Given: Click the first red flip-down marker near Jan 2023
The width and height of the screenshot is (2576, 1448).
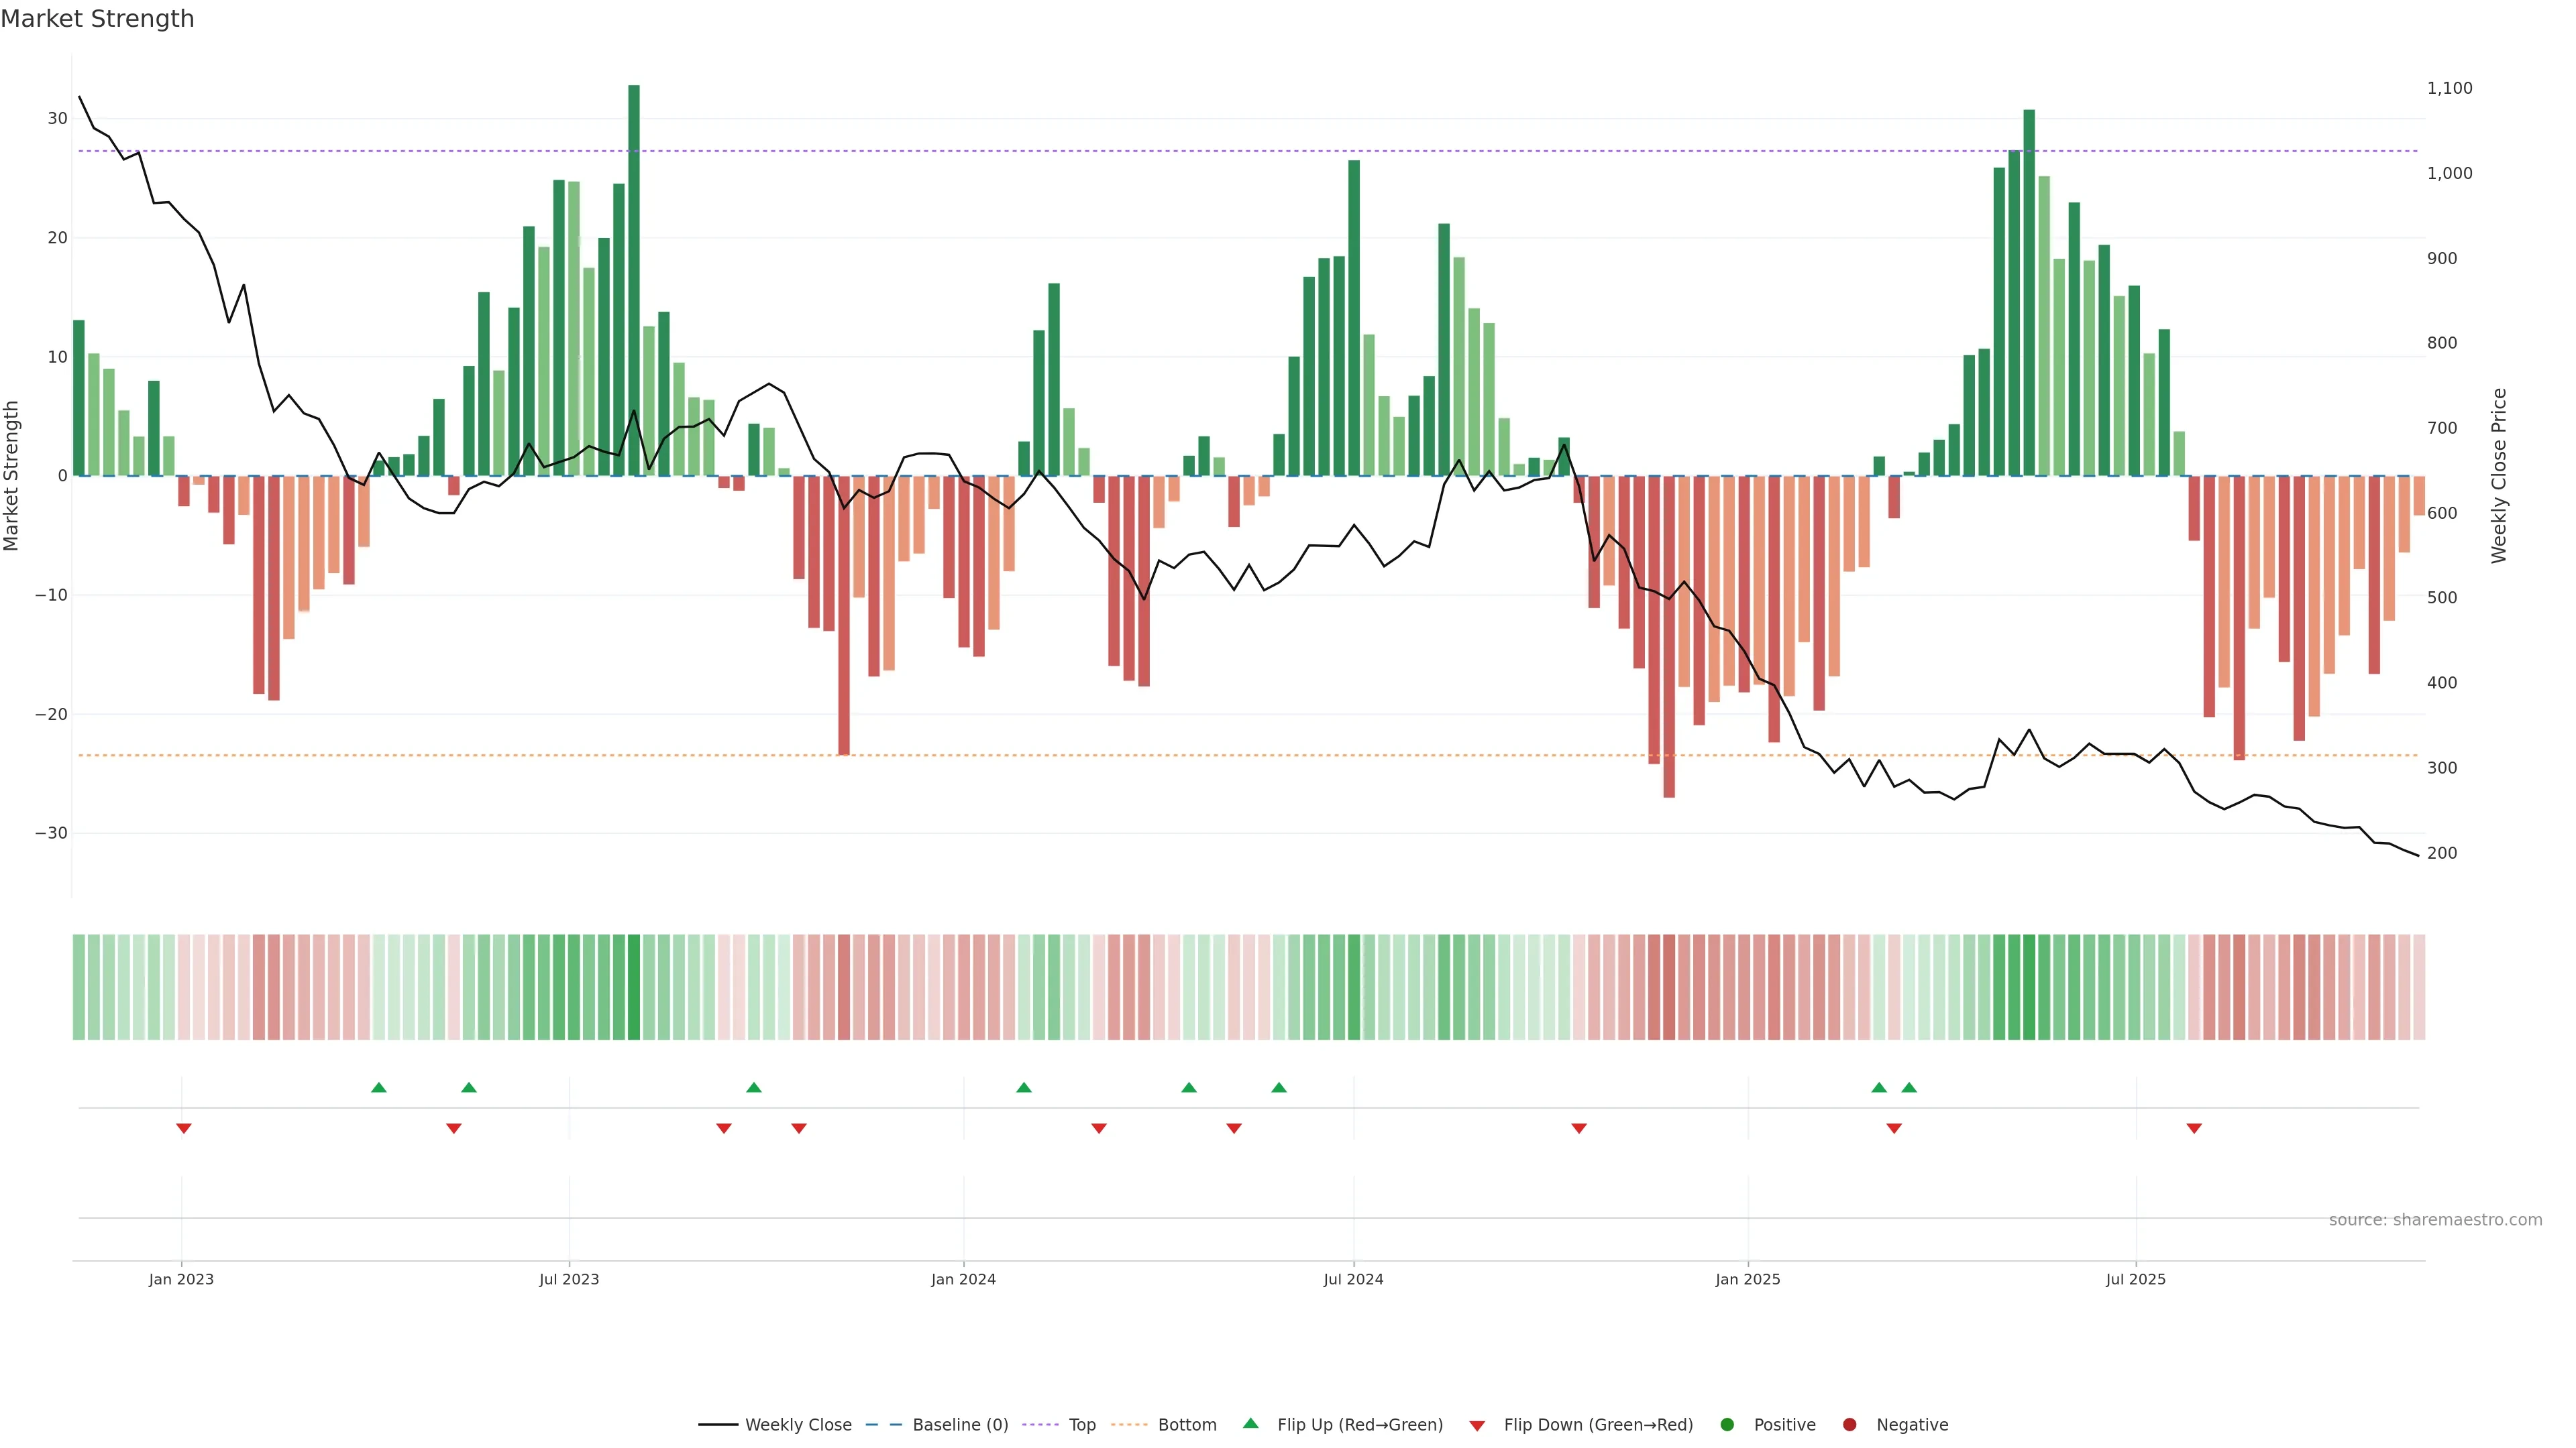Looking at the screenshot, I should click(x=184, y=1128).
